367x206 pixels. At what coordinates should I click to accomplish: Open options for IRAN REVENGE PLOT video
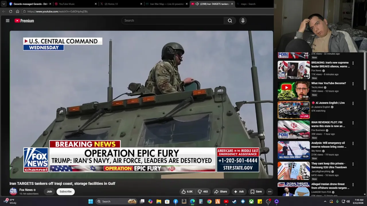coord(353,123)
